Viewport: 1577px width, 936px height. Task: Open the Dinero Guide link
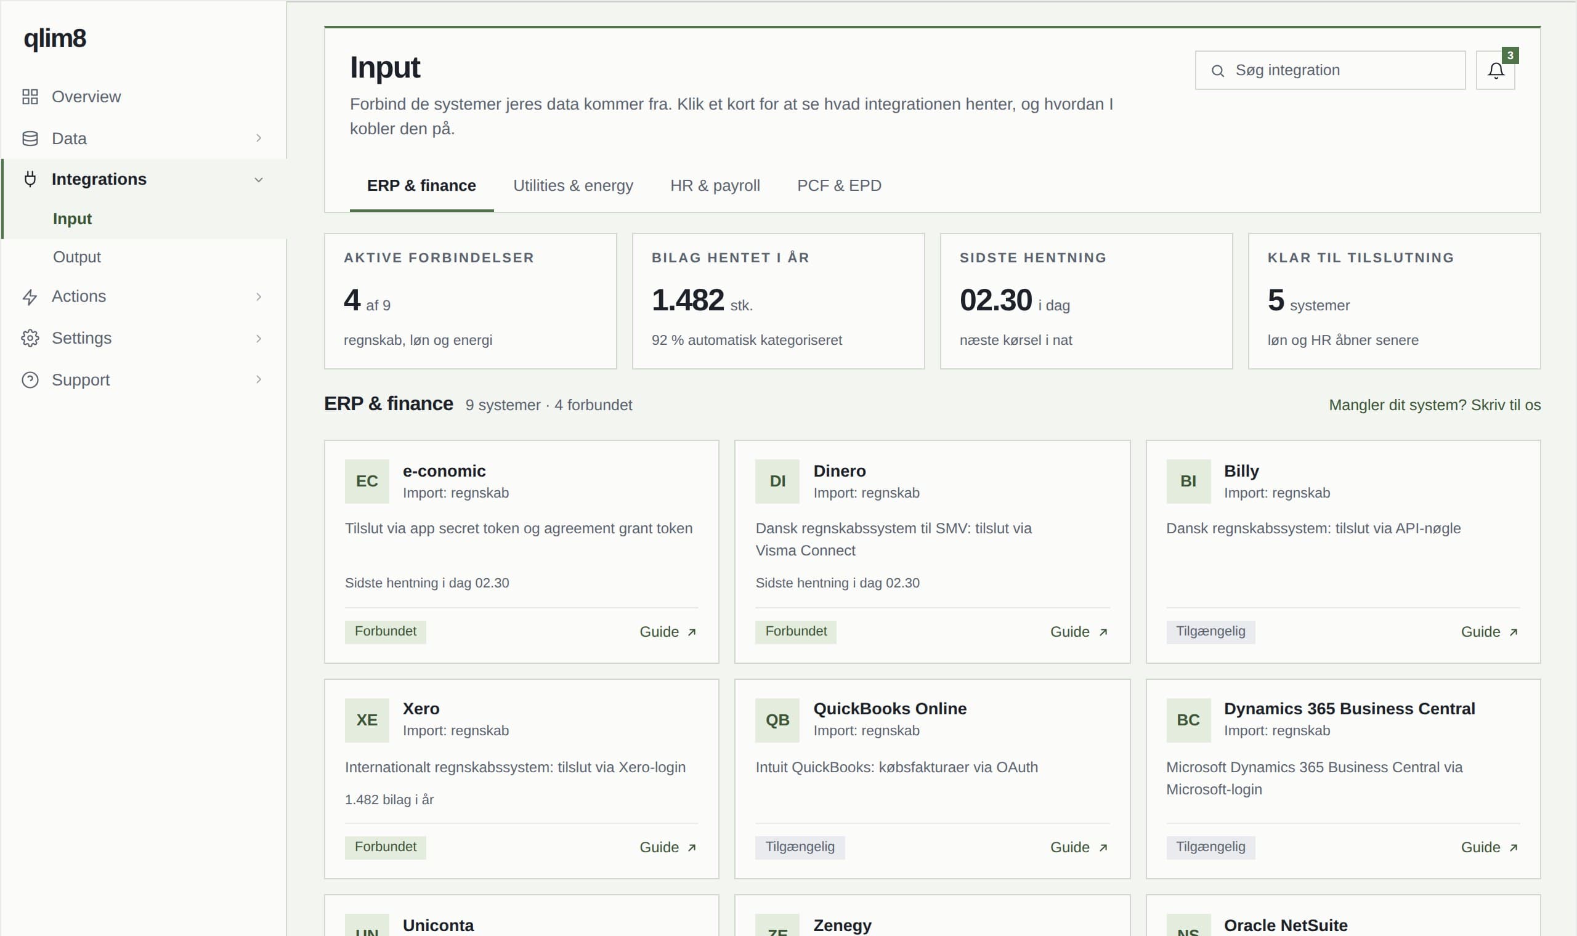pos(1079,632)
